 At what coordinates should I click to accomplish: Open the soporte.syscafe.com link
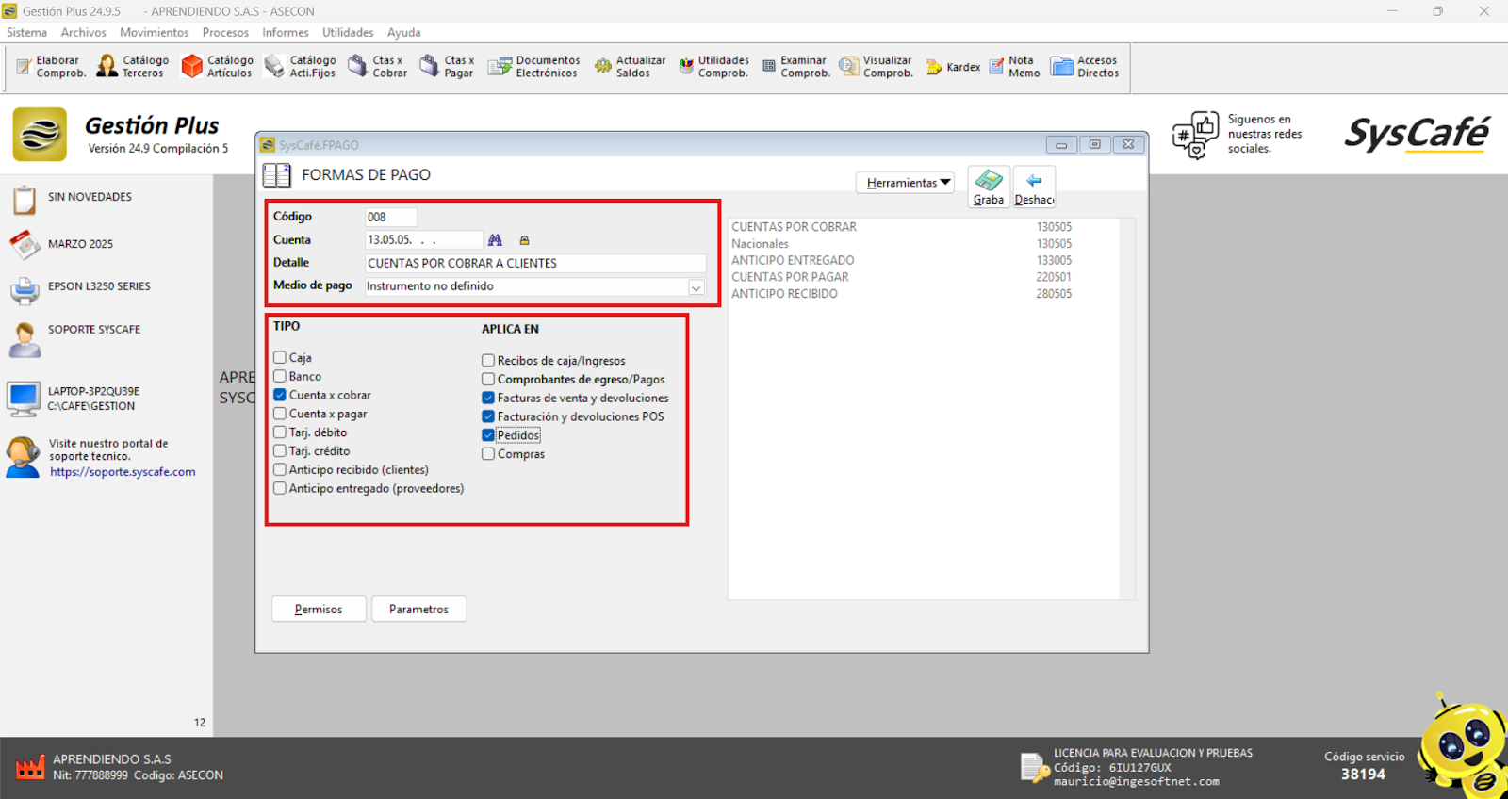pos(123,472)
